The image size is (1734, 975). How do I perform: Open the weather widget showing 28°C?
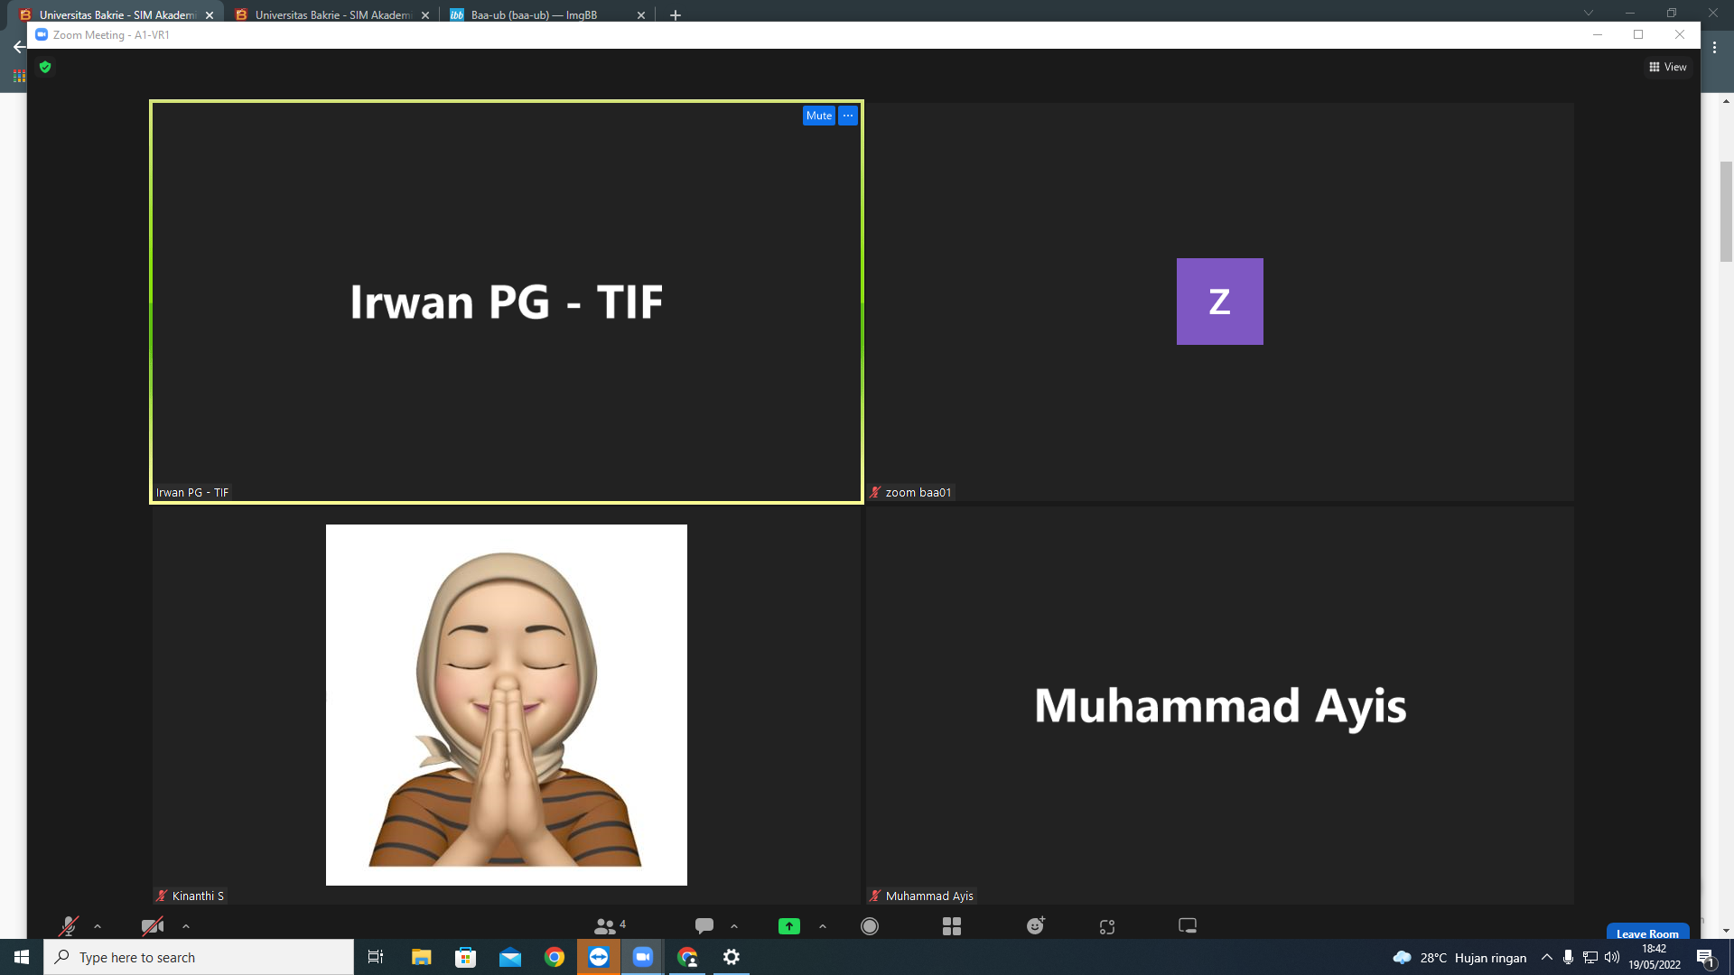coord(1459,957)
